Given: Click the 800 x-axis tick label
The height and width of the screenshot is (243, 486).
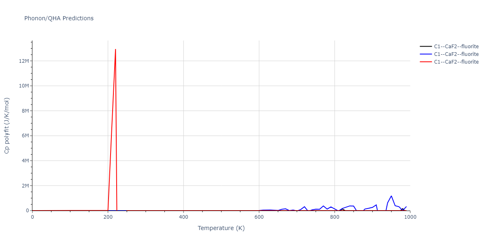Looking at the screenshot, I should (x=335, y=217).
